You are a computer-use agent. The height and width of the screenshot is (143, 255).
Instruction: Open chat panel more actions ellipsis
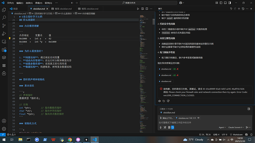(x=247, y=9)
